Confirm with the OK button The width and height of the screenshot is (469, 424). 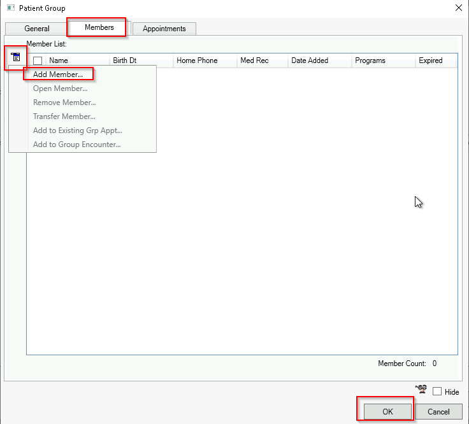pyautogui.click(x=387, y=412)
